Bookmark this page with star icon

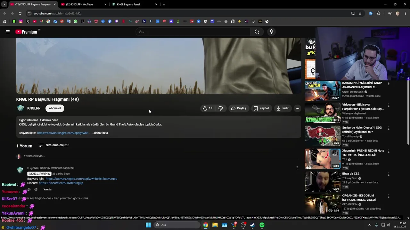pyautogui.click(x=360, y=13)
